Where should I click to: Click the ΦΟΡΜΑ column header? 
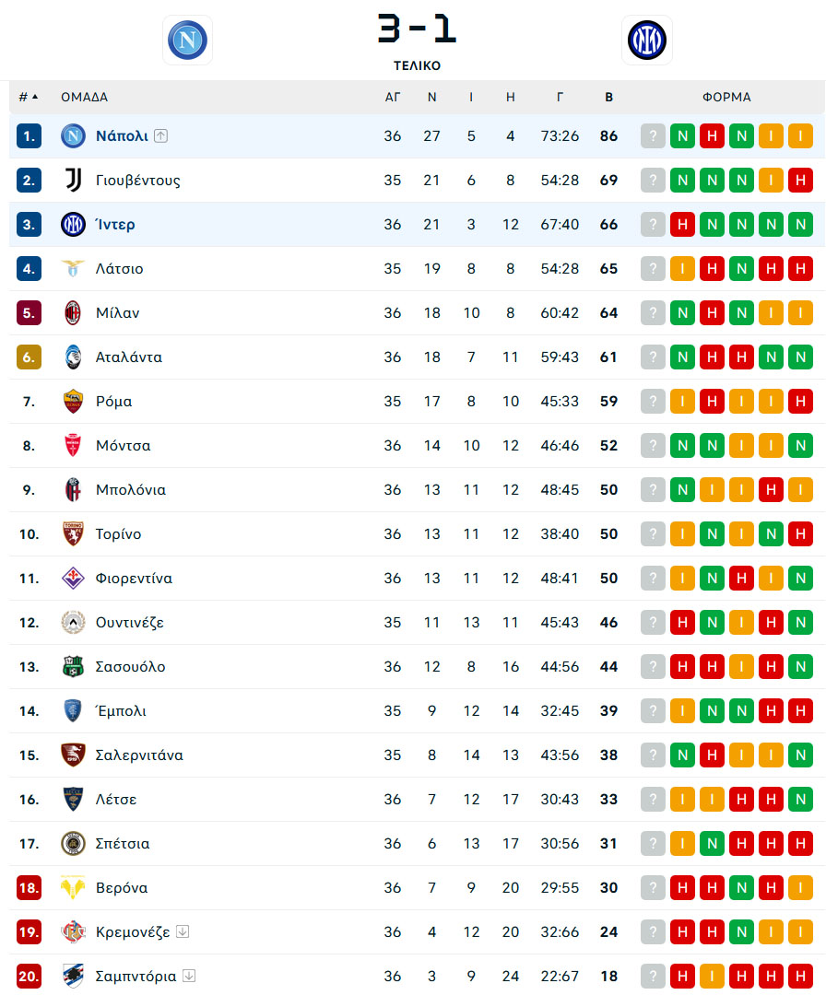[x=726, y=97]
